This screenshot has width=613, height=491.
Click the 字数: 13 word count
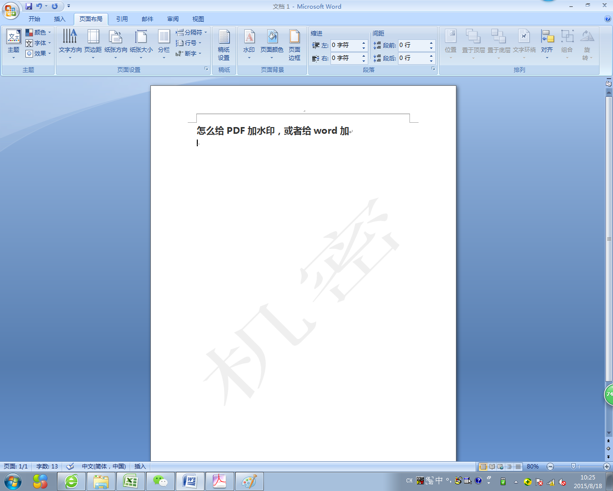tap(47, 466)
